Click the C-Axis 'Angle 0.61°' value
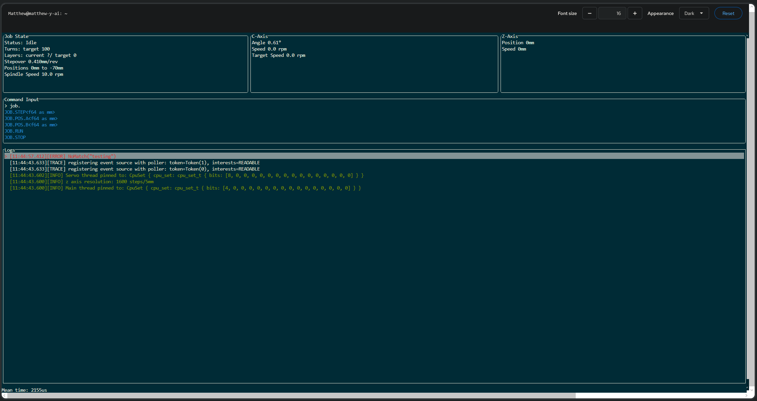This screenshot has height=401, width=757. tap(266, 43)
